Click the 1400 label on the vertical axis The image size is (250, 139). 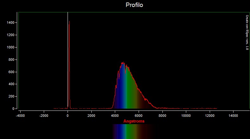pos(10,23)
